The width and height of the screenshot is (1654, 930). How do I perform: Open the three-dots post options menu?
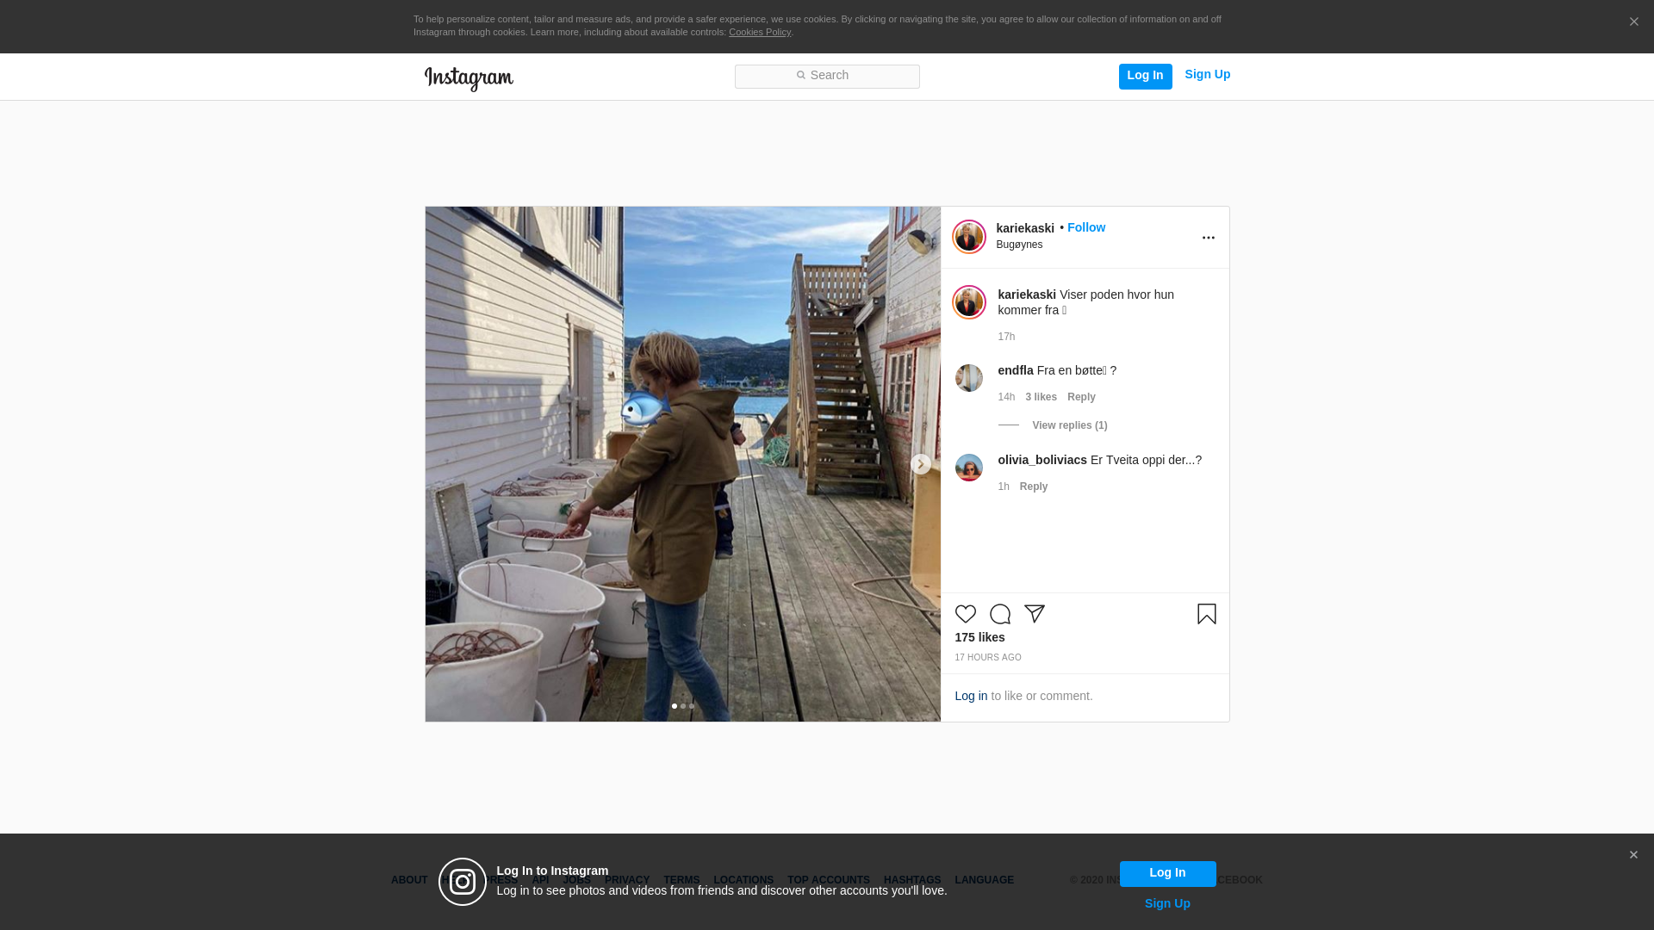pyautogui.click(x=1208, y=238)
